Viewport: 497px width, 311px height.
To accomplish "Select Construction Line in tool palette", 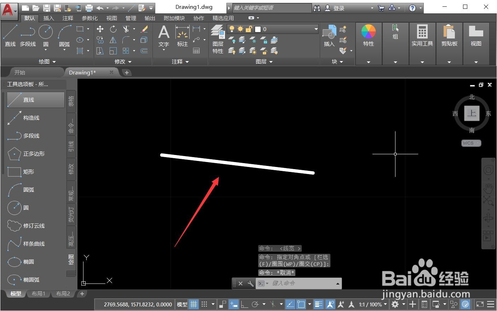I will (35, 118).
